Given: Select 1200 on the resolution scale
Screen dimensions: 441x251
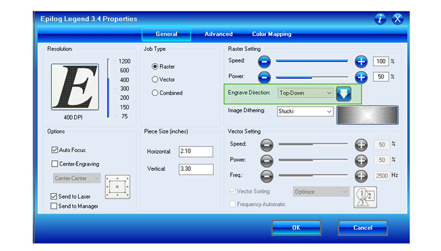Looking at the screenshot, I should click(x=124, y=61).
